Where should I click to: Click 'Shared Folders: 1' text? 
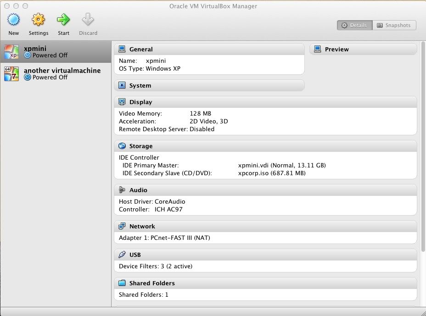click(143, 294)
